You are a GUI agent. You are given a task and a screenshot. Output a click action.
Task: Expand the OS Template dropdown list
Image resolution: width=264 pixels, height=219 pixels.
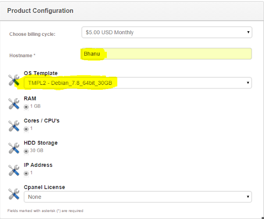click(138, 83)
